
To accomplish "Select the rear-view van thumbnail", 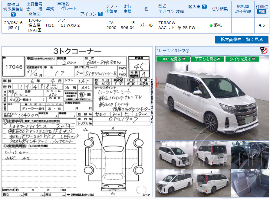I will click(212, 155).
